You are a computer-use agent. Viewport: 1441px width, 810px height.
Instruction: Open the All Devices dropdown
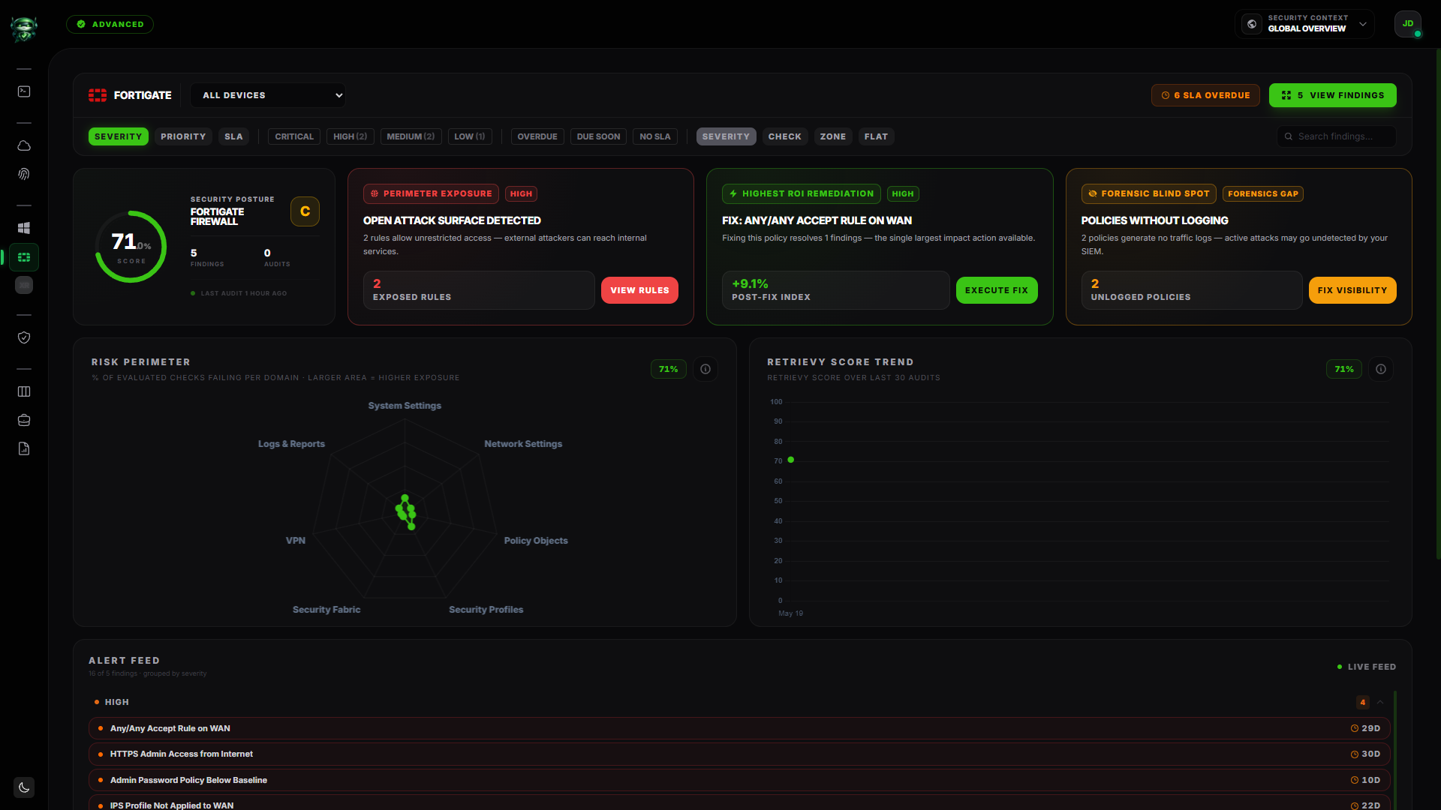pyautogui.click(x=268, y=95)
